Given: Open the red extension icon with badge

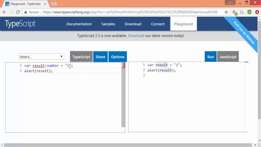Looking at the screenshot, I should point(235,12).
